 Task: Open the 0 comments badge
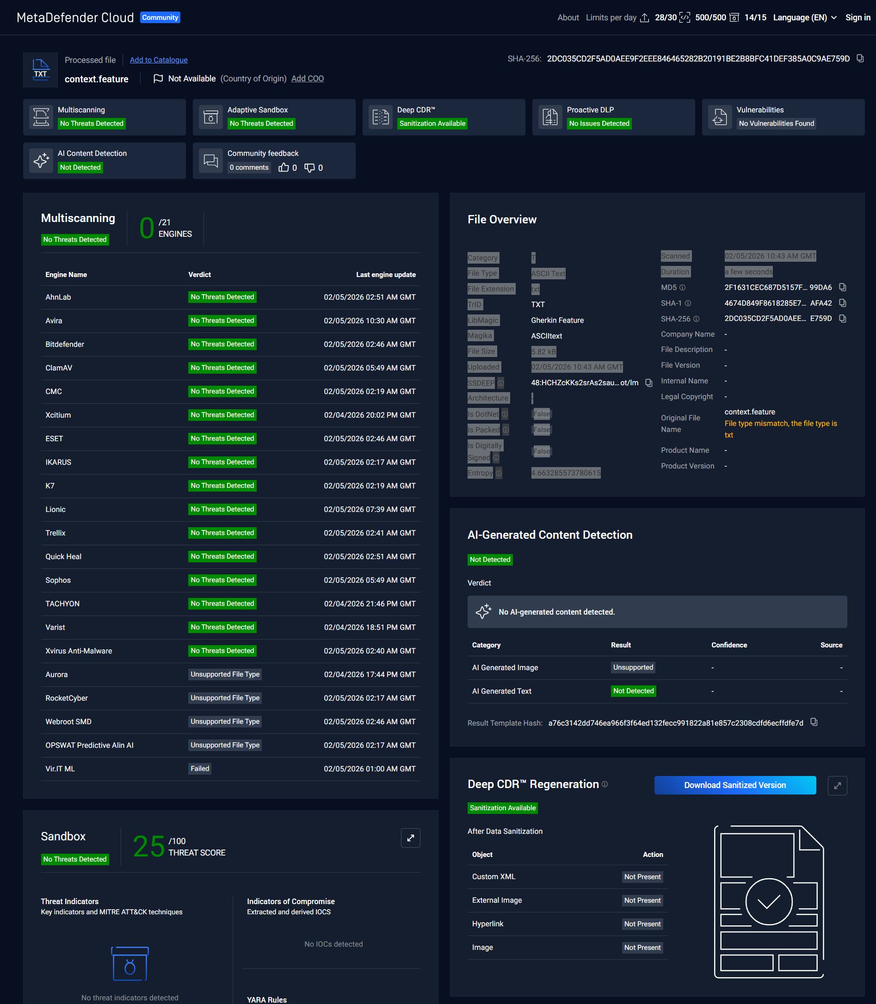(x=249, y=168)
